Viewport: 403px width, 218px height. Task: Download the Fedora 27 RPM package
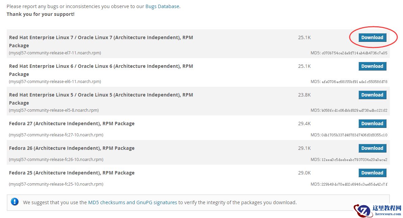point(372,124)
